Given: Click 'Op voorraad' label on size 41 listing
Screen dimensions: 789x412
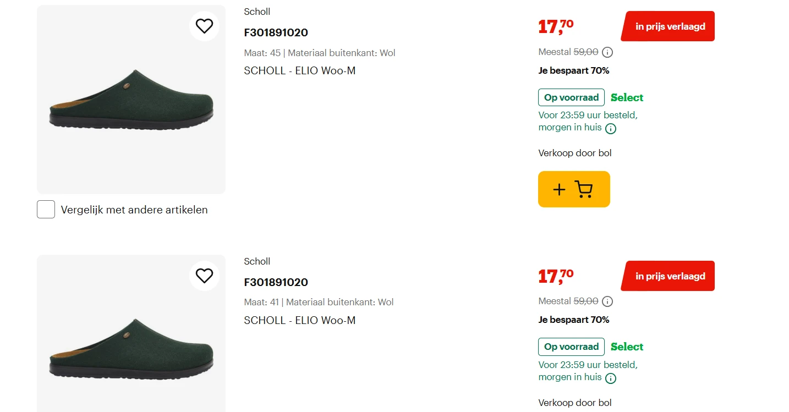Looking at the screenshot, I should pyautogui.click(x=571, y=347).
